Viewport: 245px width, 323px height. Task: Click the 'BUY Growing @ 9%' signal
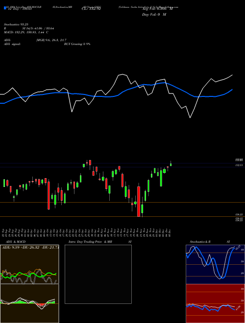coord(77,44)
